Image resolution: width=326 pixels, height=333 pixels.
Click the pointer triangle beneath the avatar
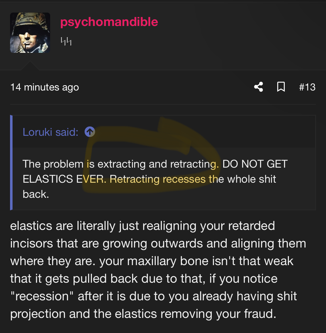click(30, 66)
